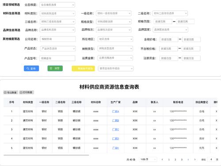221x166 pixels.
Task: Go to the next page arrow
Action: (x=195, y=159)
